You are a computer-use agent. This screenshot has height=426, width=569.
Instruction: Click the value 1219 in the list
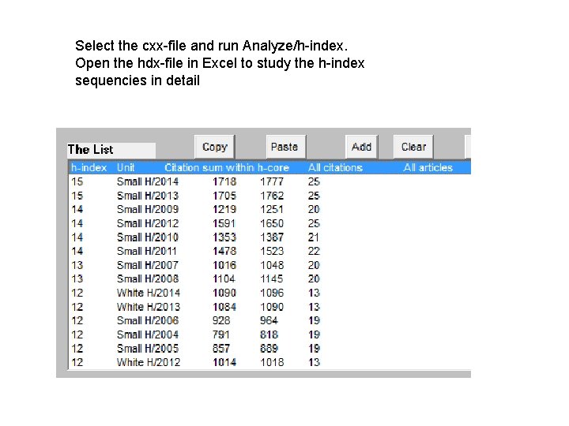pos(224,209)
